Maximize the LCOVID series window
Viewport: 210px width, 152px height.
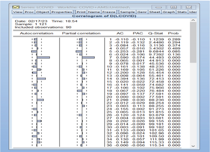click(x=173, y=7)
